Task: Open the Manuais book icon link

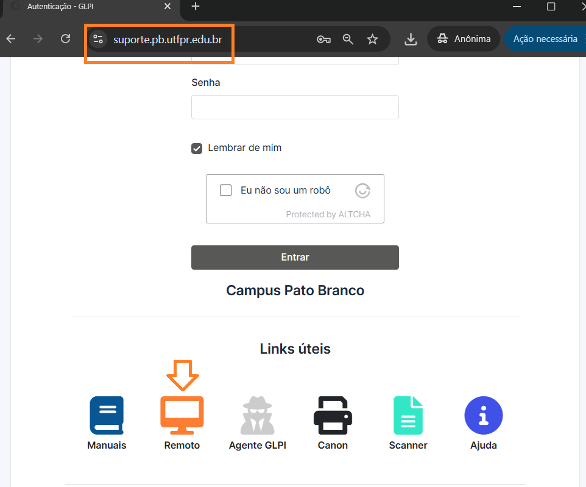Action: (107, 415)
